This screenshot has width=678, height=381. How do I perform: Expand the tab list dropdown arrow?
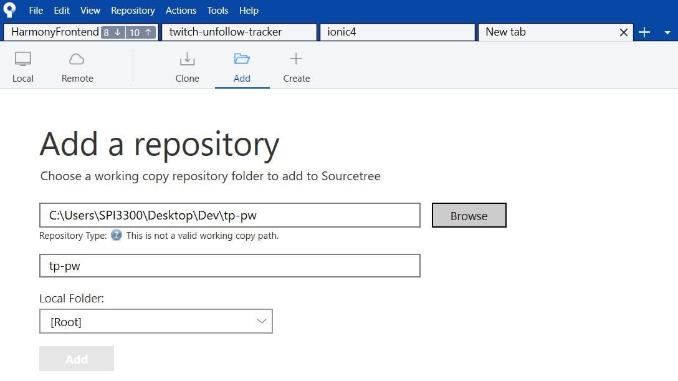[667, 33]
